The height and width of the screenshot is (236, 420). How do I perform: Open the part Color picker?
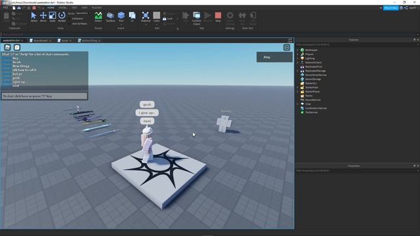(156, 16)
